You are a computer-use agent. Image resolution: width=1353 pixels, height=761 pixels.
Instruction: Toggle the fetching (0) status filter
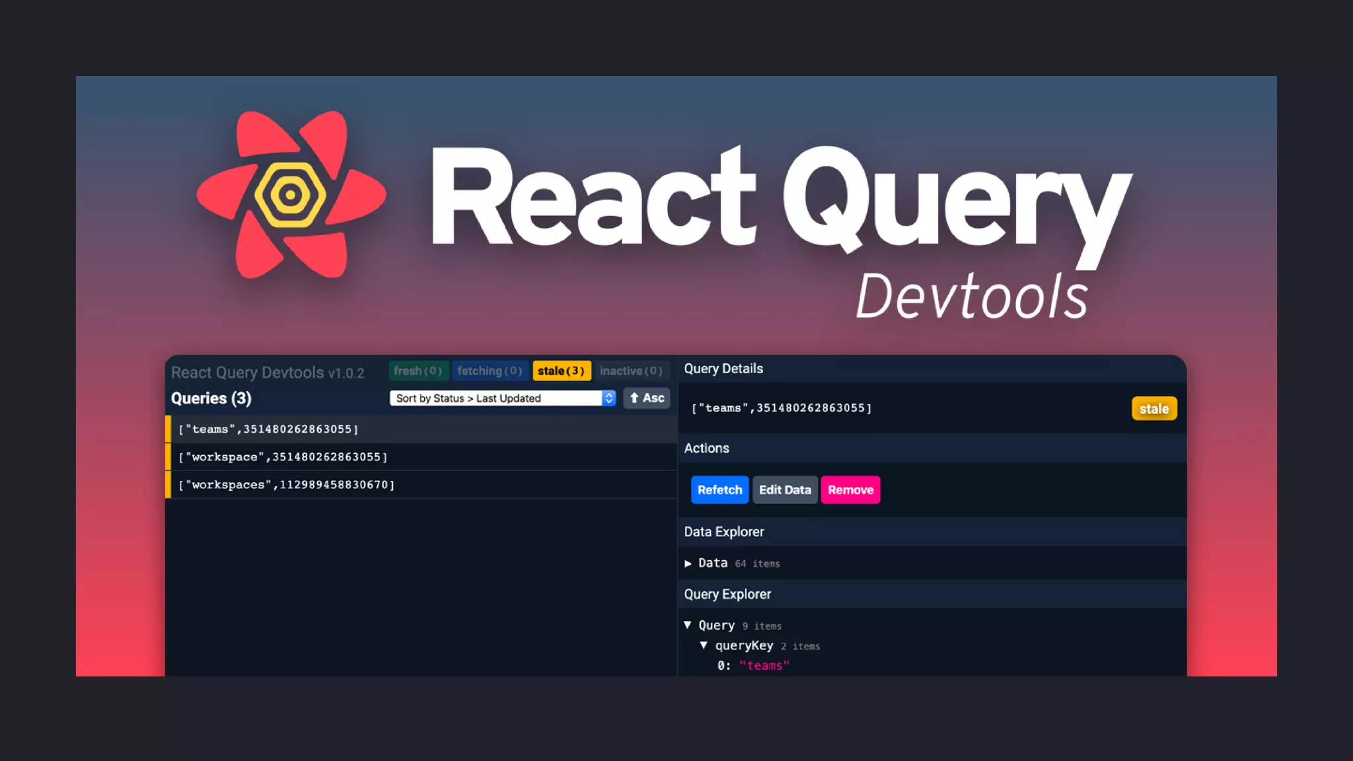(490, 371)
